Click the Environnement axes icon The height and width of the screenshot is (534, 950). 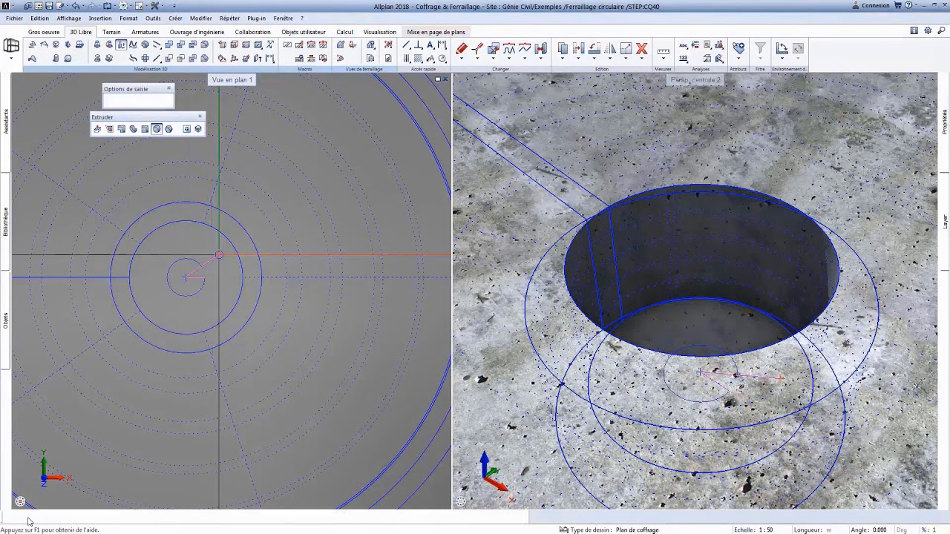click(x=782, y=49)
